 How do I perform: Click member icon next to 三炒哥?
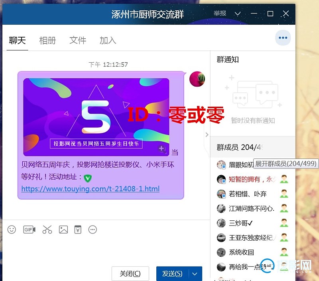point(284,223)
